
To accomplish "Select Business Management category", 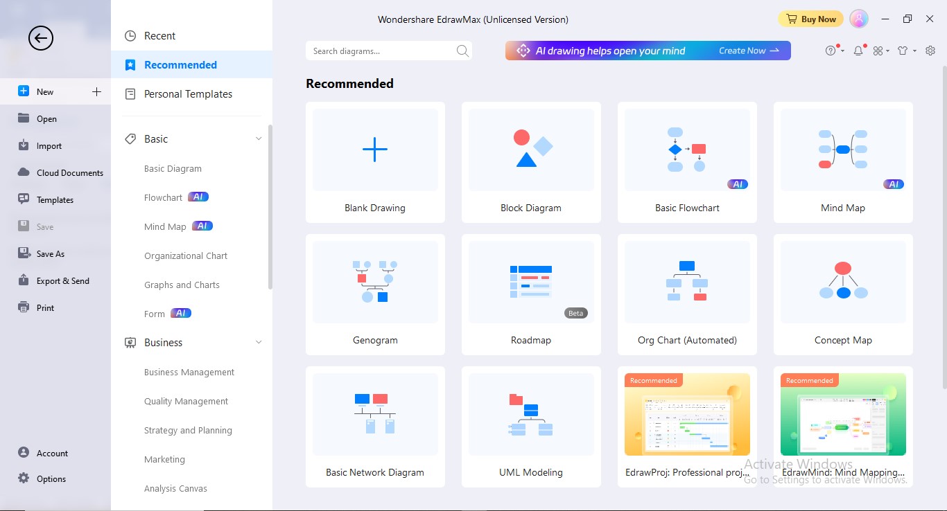I will (x=189, y=372).
